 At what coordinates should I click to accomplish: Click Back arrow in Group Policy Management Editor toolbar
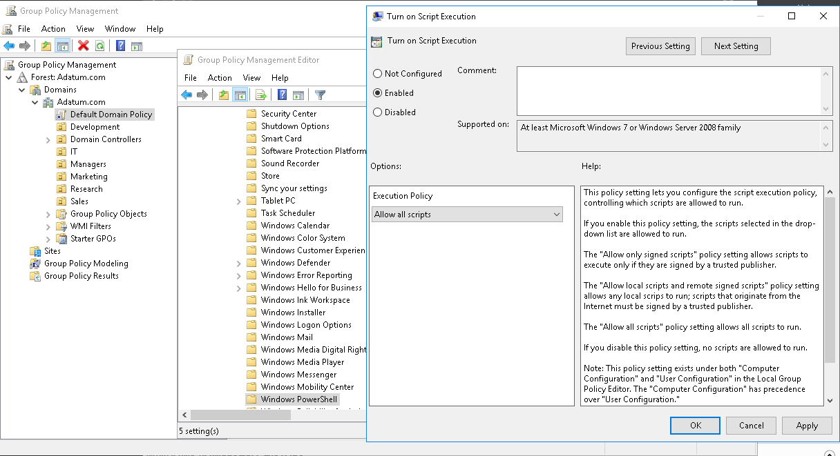point(187,95)
